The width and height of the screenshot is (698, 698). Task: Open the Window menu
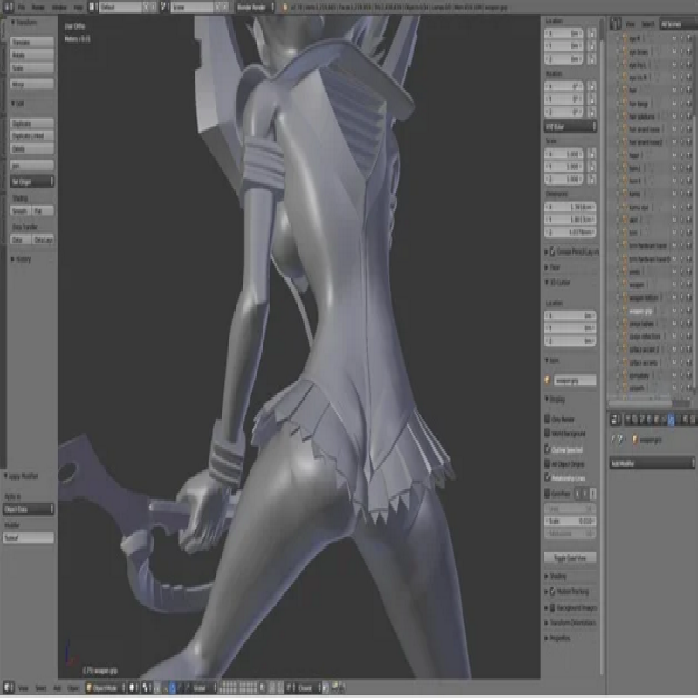pos(59,8)
